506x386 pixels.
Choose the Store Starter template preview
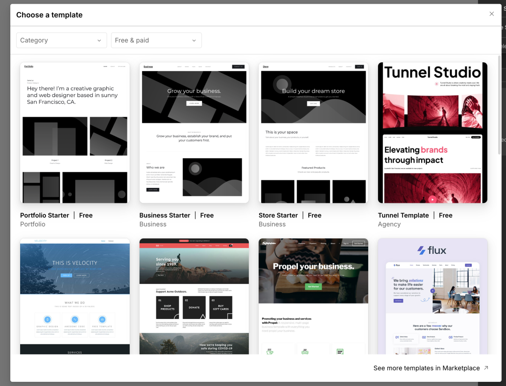313,133
